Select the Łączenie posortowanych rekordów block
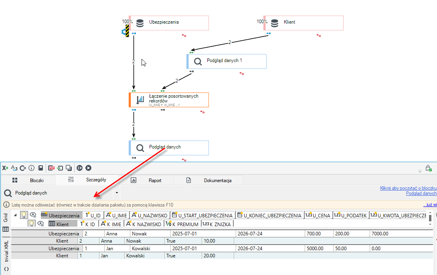437x275 pixels. 169,100
